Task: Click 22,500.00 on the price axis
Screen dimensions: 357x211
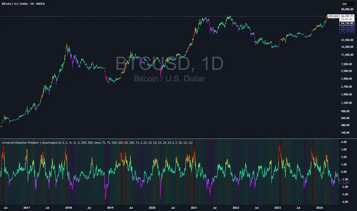Action: coord(347,40)
